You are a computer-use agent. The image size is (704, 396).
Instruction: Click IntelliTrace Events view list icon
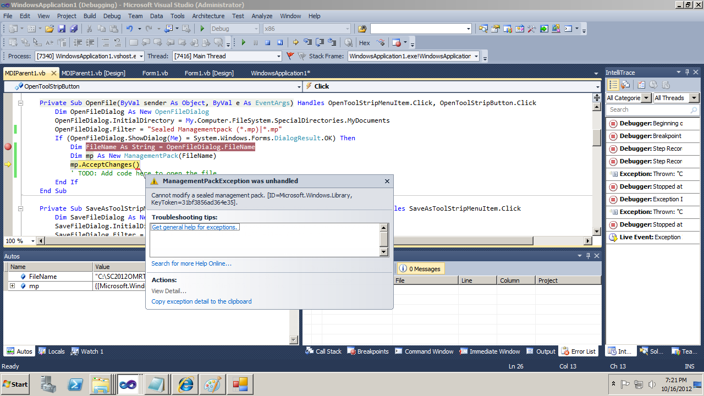pos(613,85)
